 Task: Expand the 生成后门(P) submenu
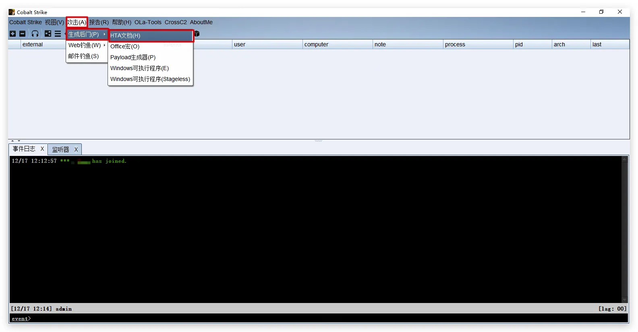coord(87,35)
